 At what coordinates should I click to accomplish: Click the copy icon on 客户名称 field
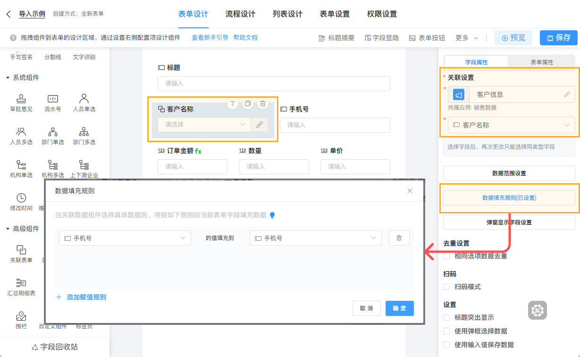click(x=247, y=103)
